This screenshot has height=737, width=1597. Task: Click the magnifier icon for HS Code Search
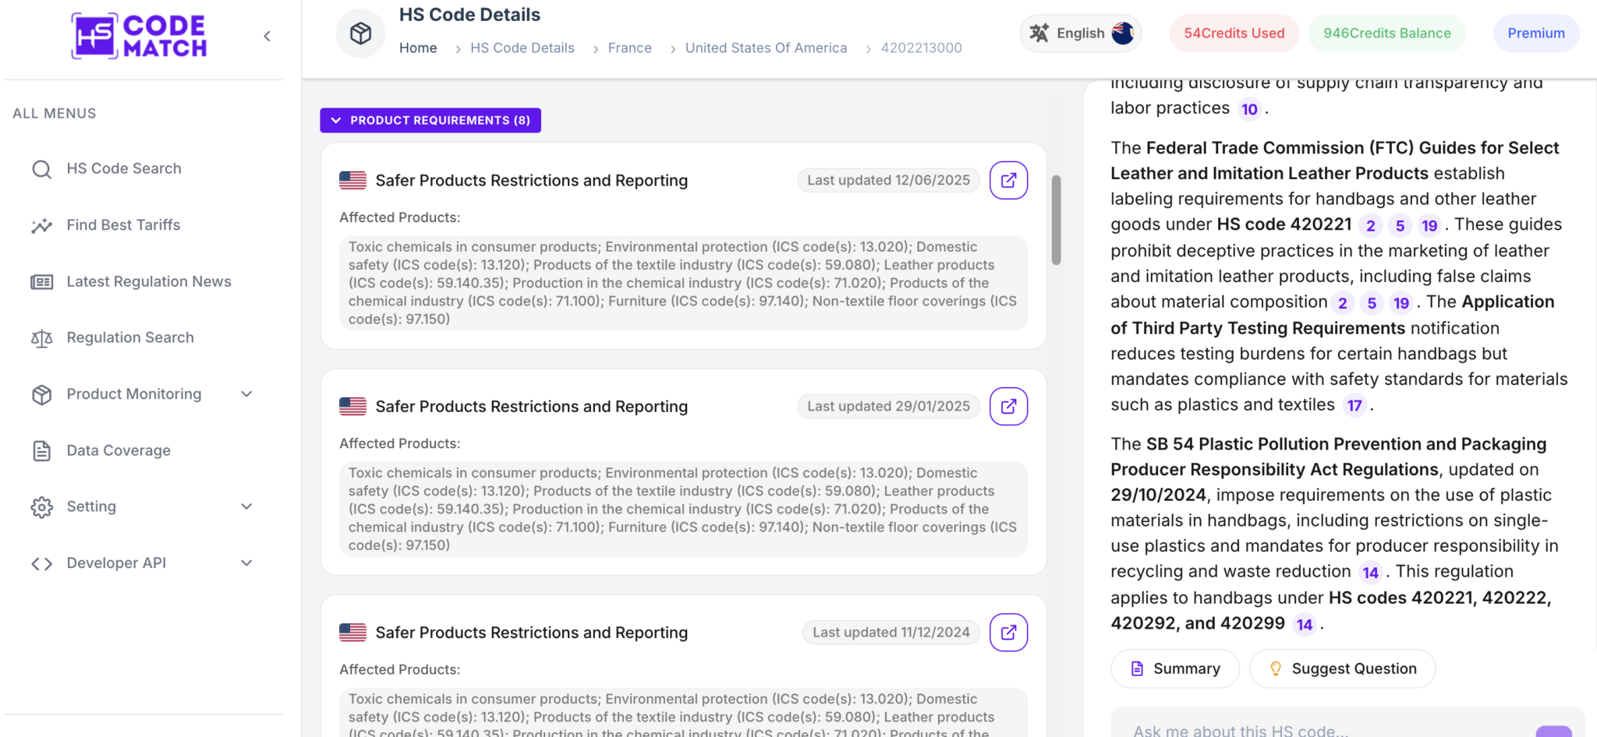[x=41, y=169]
